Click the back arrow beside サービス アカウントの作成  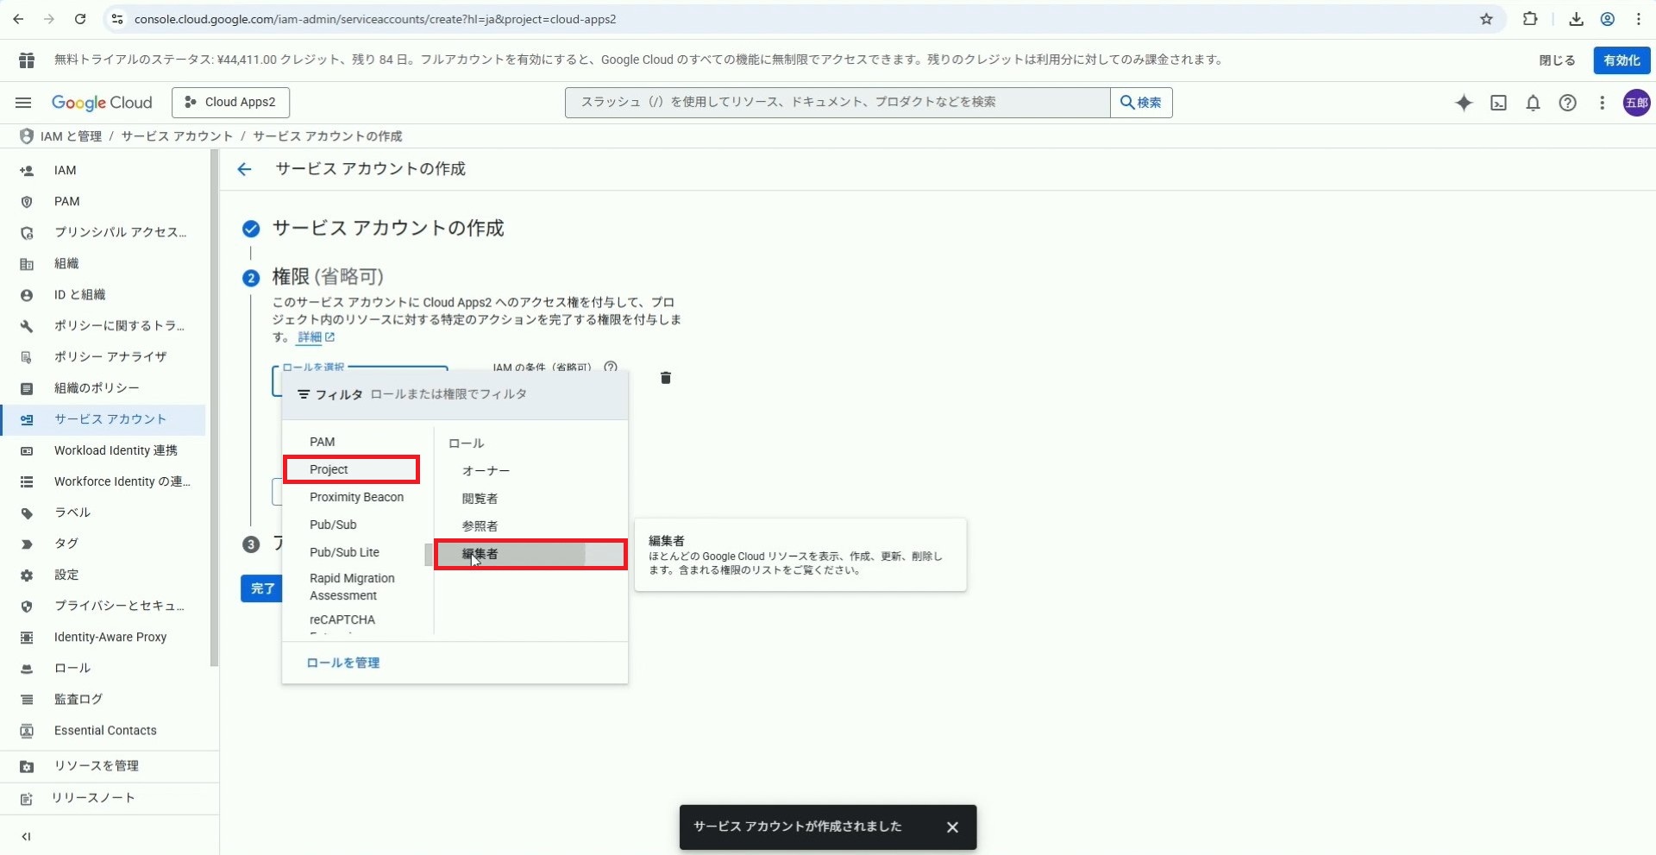pyautogui.click(x=245, y=169)
